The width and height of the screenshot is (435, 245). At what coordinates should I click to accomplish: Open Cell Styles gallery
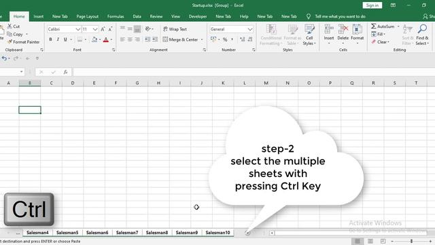tap(309, 35)
